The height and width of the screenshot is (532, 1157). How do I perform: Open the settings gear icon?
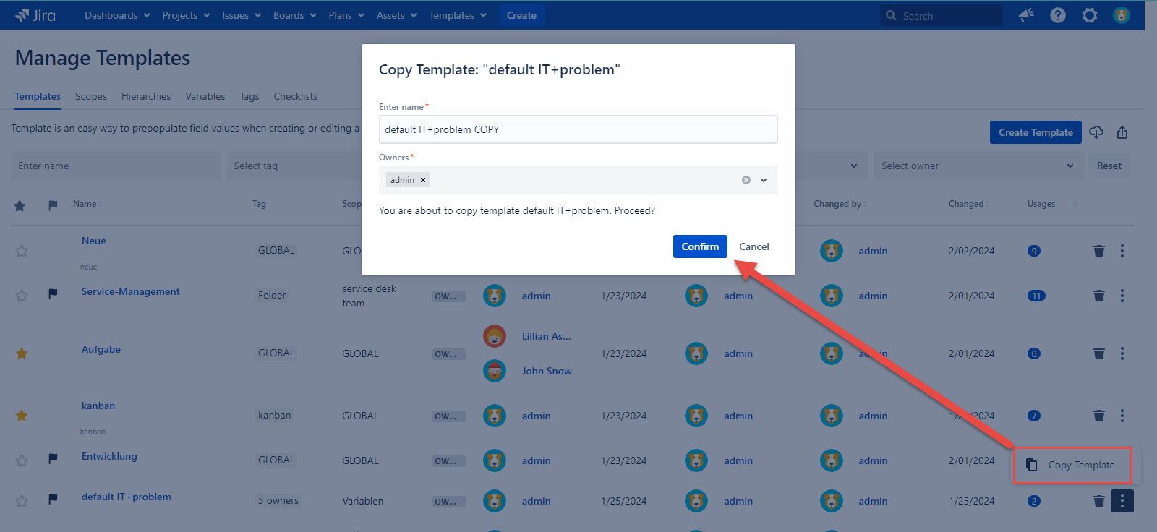pyautogui.click(x=1090, y=15)
